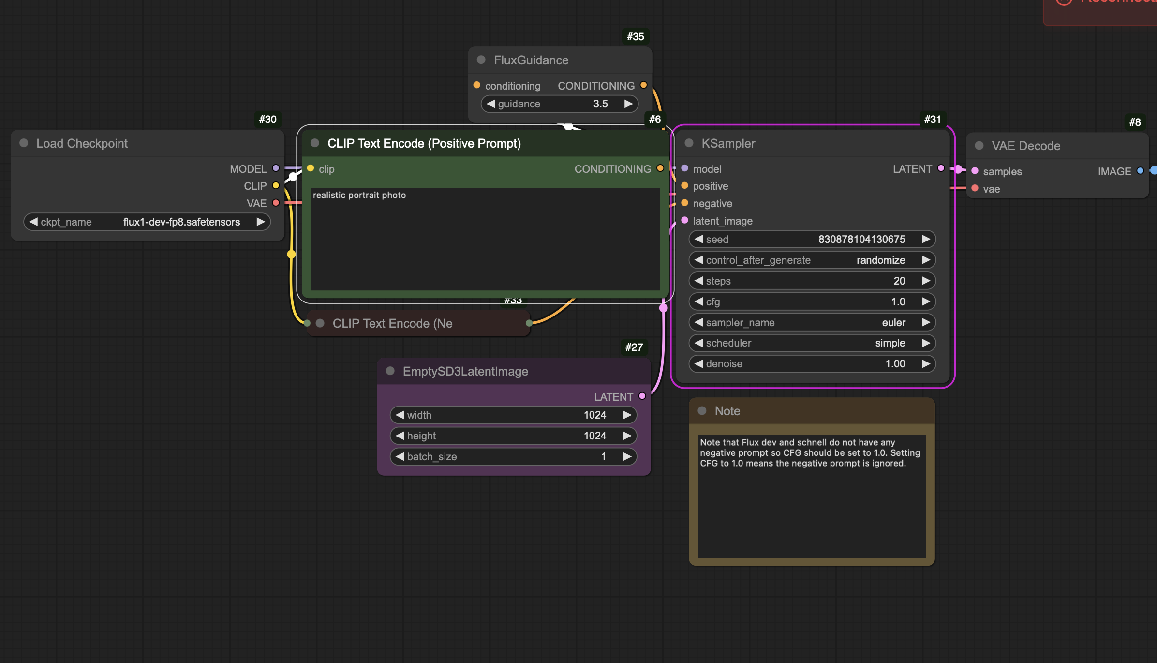Viewport: 1157px width, 663px height.
Task: Toggle collapse dot on FluxGuidance node
Action: tap(481, 60)
